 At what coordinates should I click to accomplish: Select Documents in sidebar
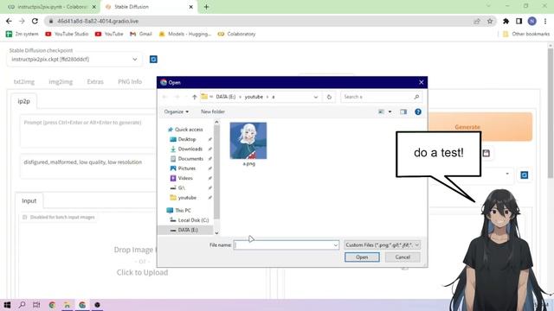(187, 159)
